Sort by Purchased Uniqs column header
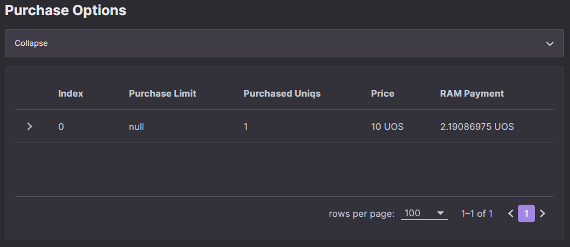This screenshot has width=570, height=247. pyautogui.click(x=282, y=94)
